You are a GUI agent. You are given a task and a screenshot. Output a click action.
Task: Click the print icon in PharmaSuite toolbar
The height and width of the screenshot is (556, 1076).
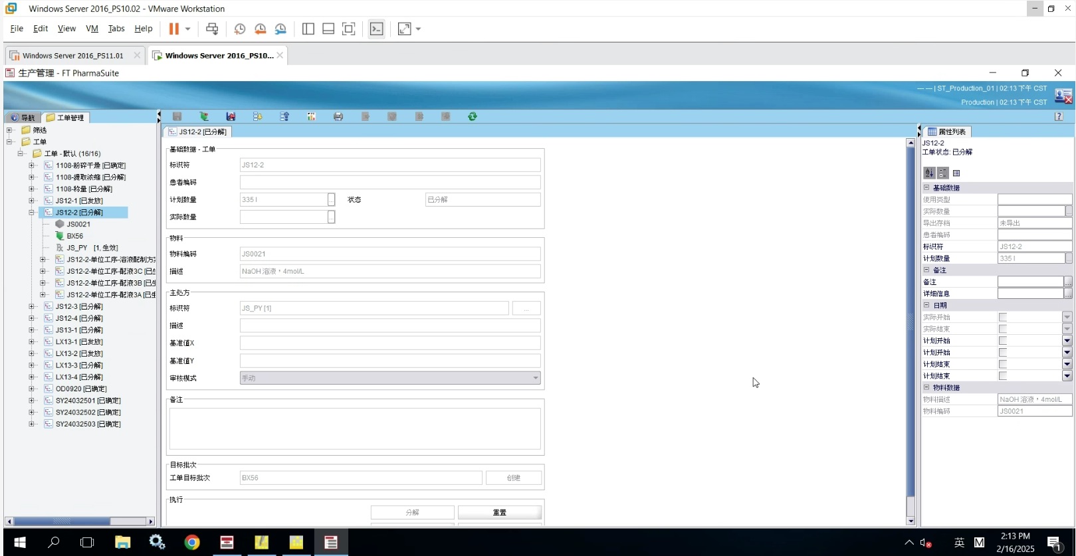coord(338,116)
